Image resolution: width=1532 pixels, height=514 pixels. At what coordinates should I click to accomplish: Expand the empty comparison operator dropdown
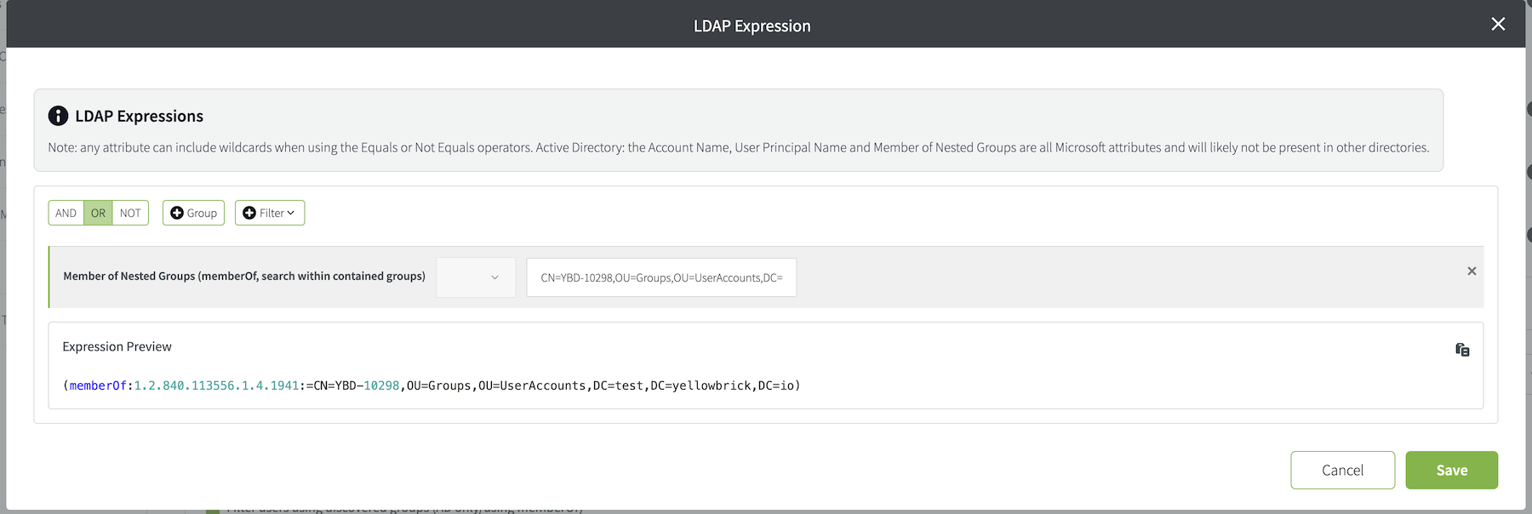pos(476,277)
